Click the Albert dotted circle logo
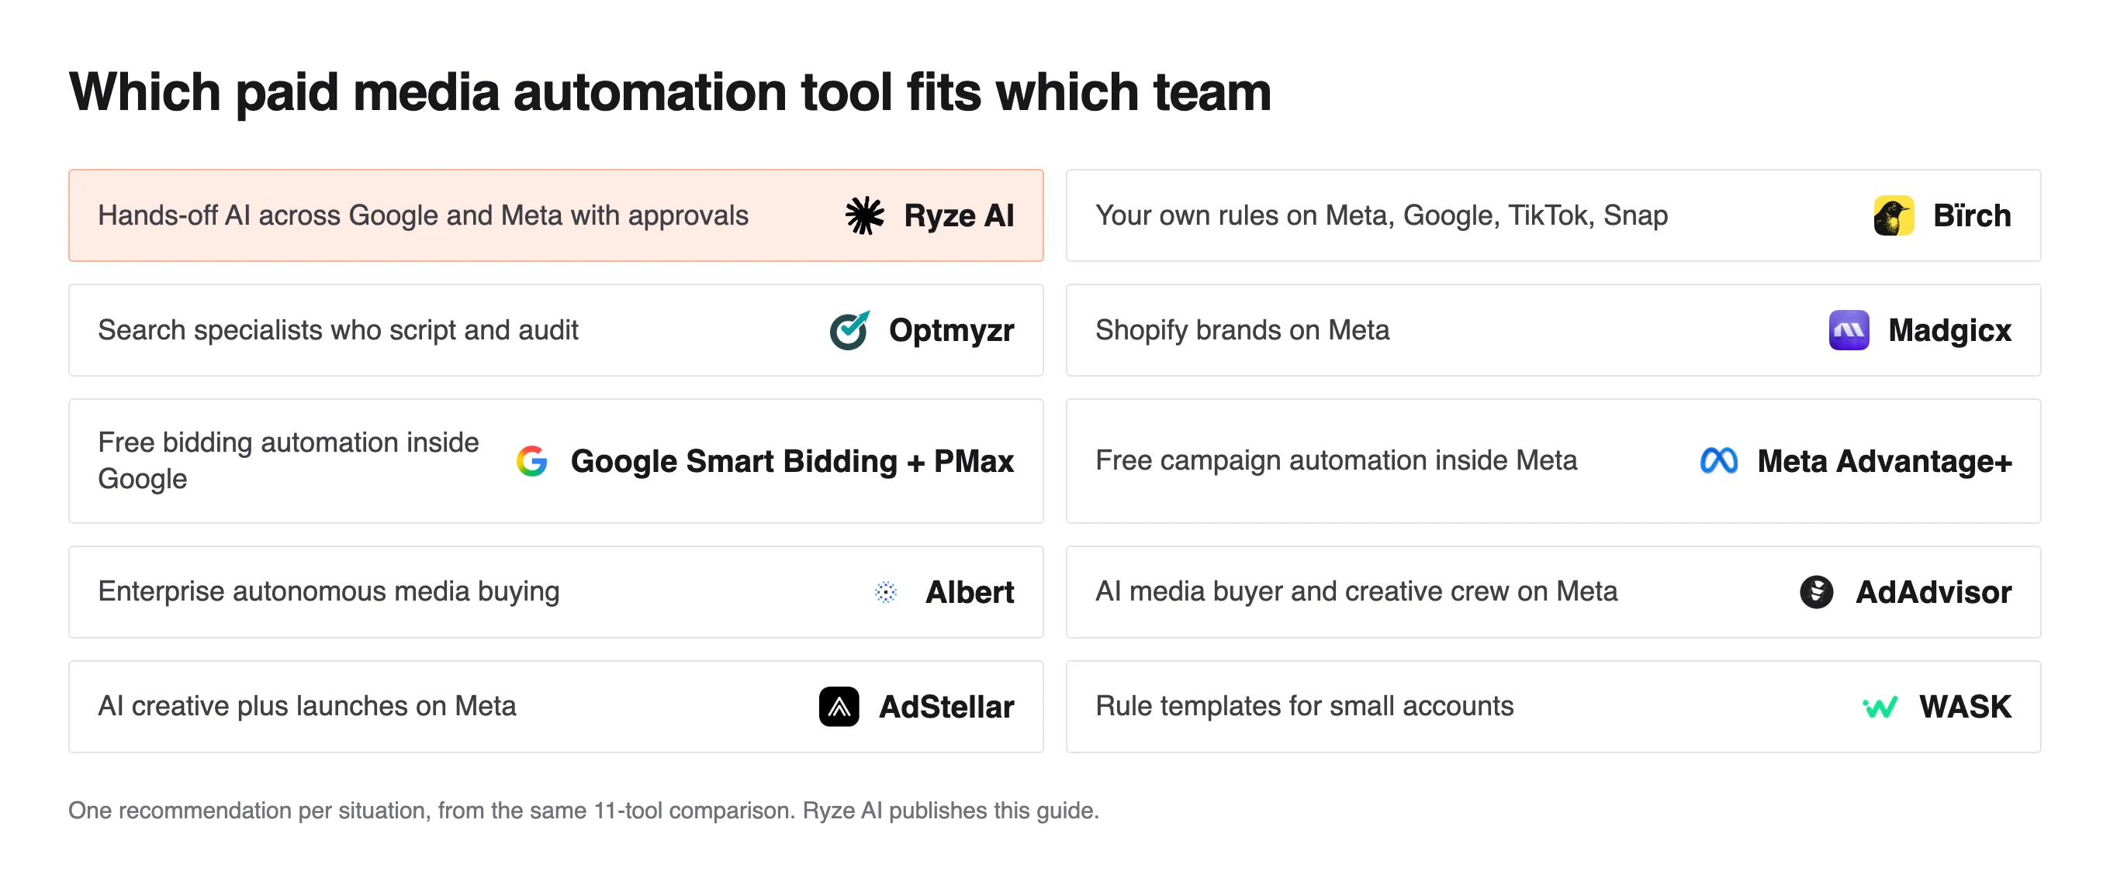 (885, 592)
